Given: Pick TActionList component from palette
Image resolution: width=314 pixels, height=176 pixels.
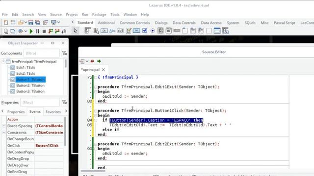Looking at the screenshot, I should click(x=225, y=31).
